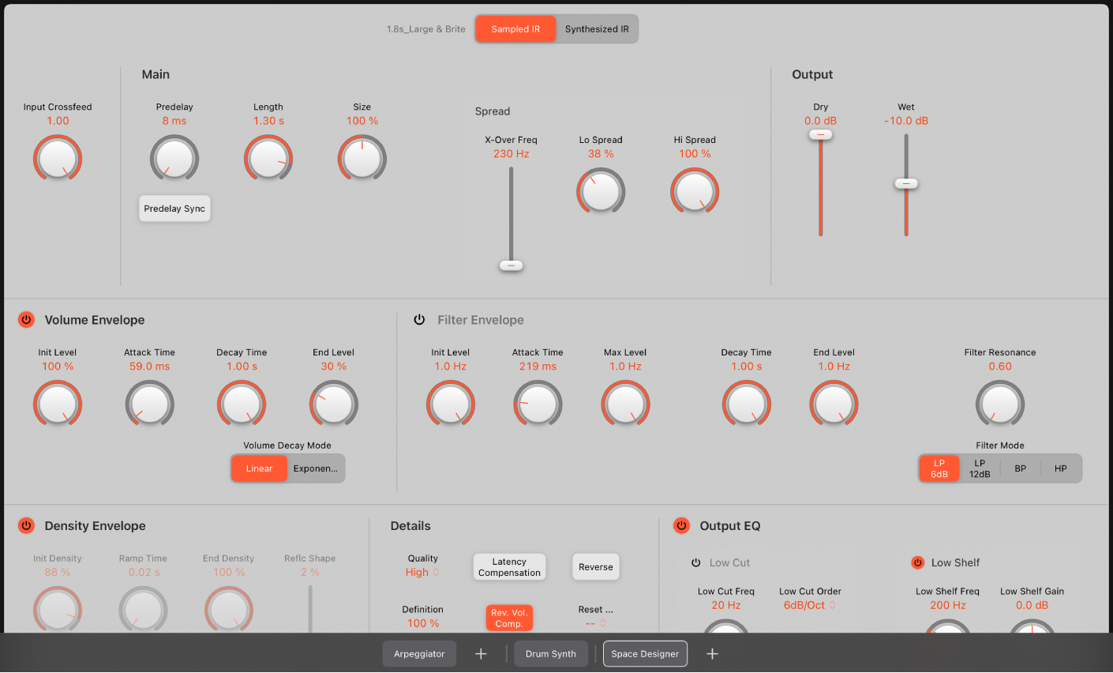
Task: Disable Rev. Vol. Comp.
Action: click(x=509, y=618)
